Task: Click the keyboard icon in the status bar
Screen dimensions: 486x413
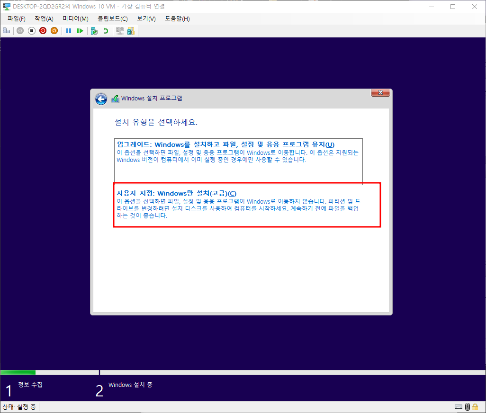Action: click(x=459, y=407)
